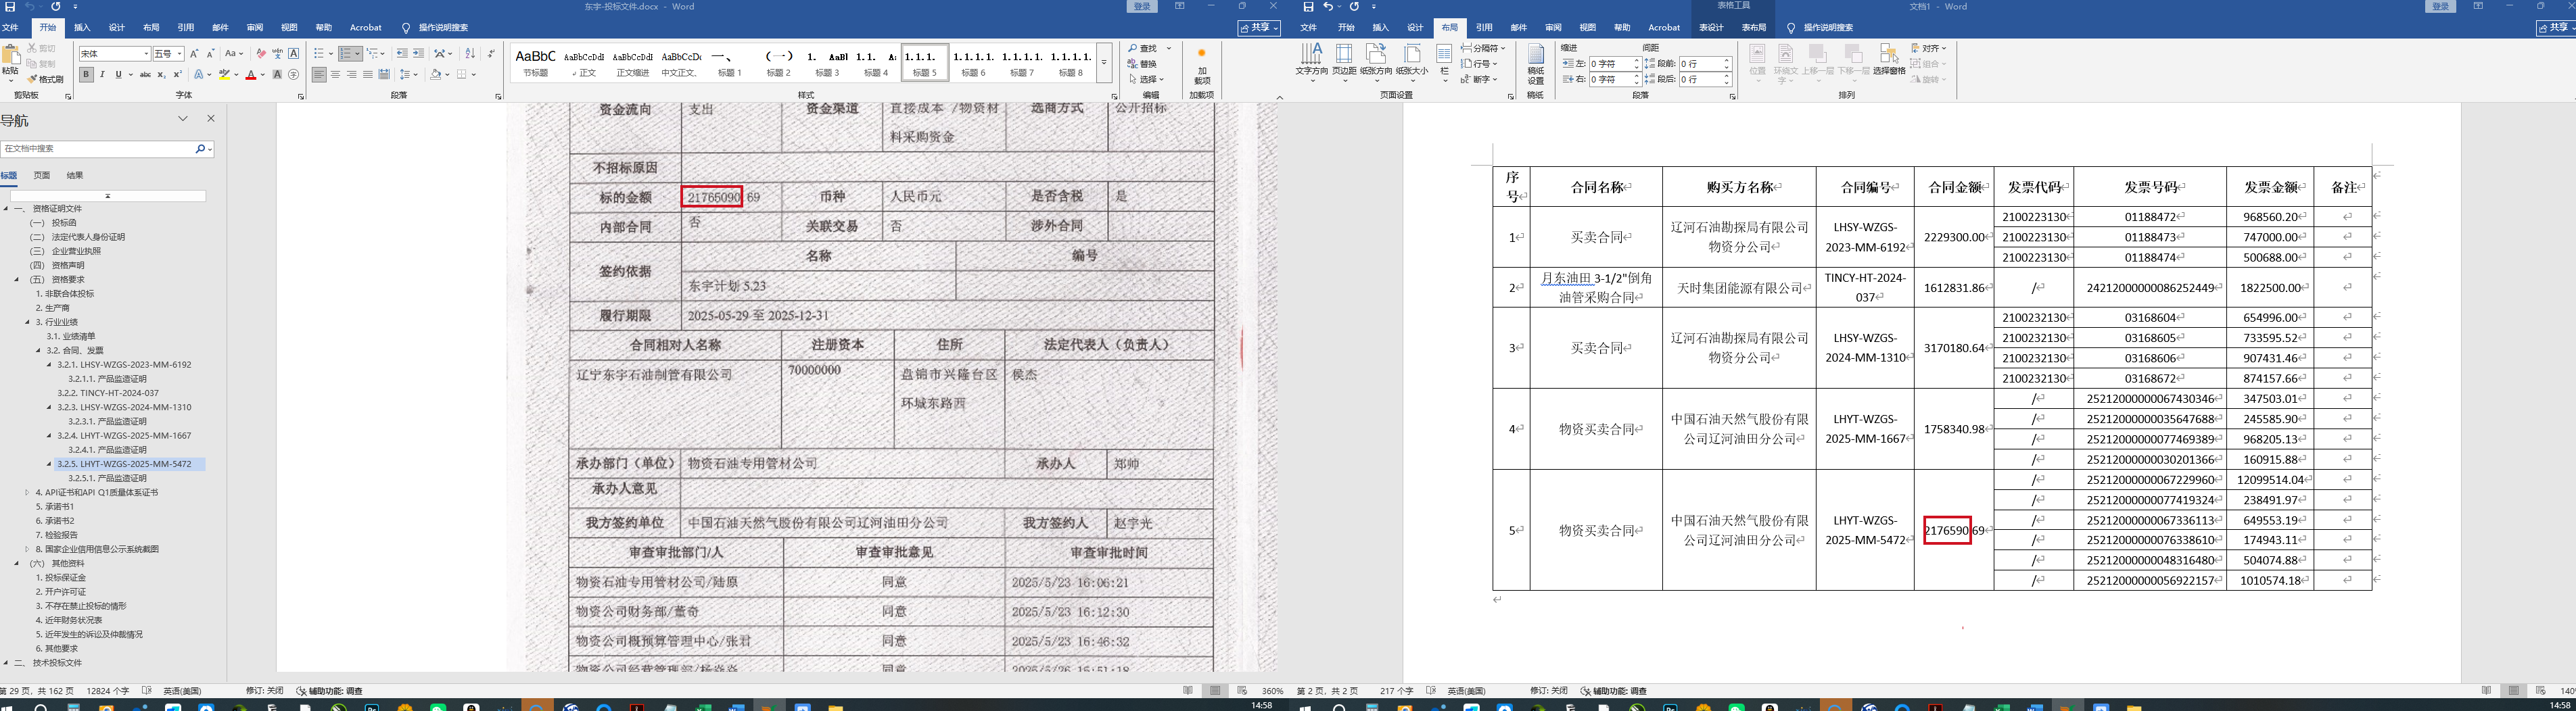Switch to the 页面 tab in navigation pane

click(x=42, y=176)
